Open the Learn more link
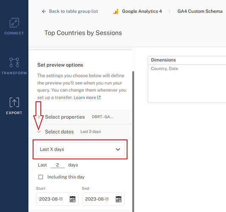This screenshot has height=212, width=226. pyautogui.click(x=85, y=98)
